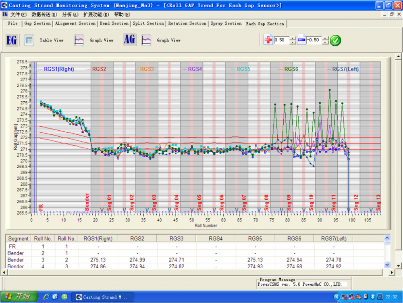Viewport: 403px width, 303px height.
Task: Click RGS5 legend label in chart
Action: pos(243,69)
